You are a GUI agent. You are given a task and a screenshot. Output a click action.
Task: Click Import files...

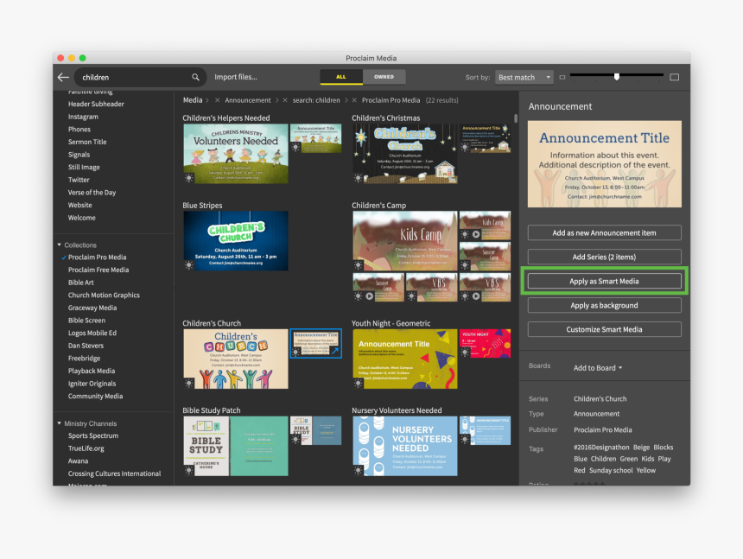point(236,77)
